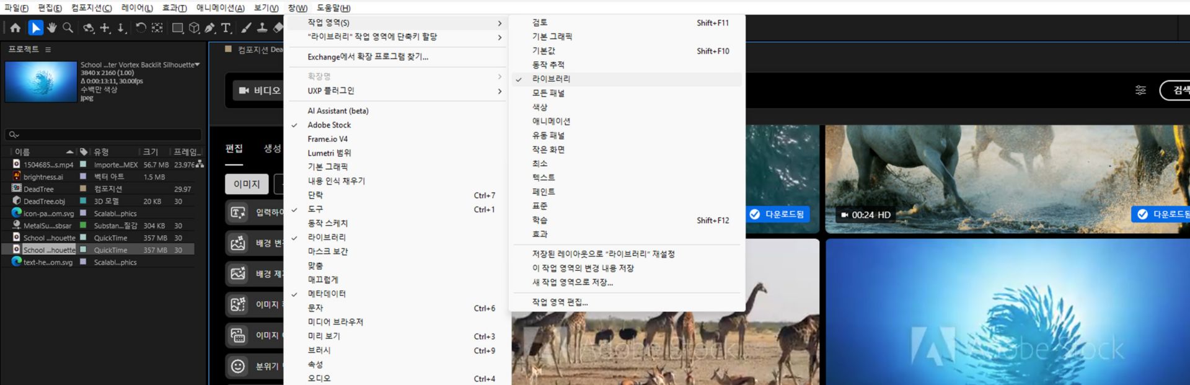
Task: Click the project panel search field
Action: coord(104,135)
